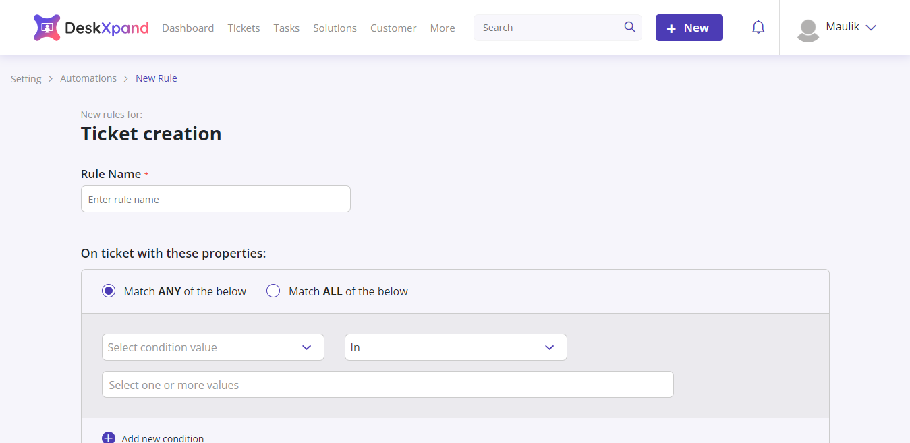Select the Match ANY of the below radio

pos(109,291)
